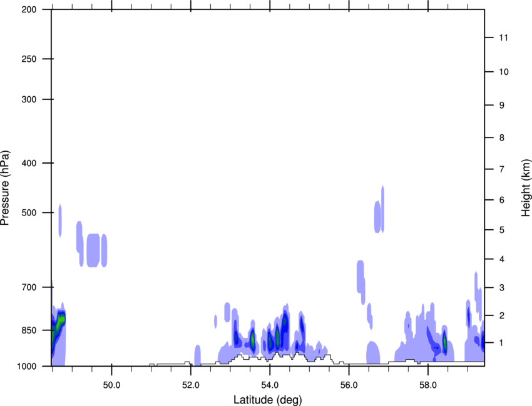Click the 54.0 latitude label
Image resolution: width=532 pixels, height=406 pixels.
270,385
